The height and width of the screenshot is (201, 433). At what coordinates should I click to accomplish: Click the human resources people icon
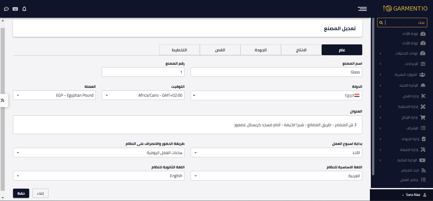pyautogui.click(x=422, y=75)
